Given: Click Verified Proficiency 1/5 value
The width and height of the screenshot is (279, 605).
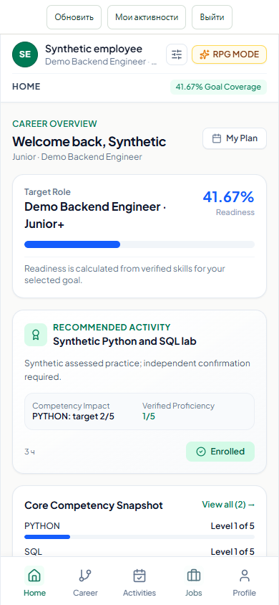Looking at the screenshot, I should pos(149,416).
